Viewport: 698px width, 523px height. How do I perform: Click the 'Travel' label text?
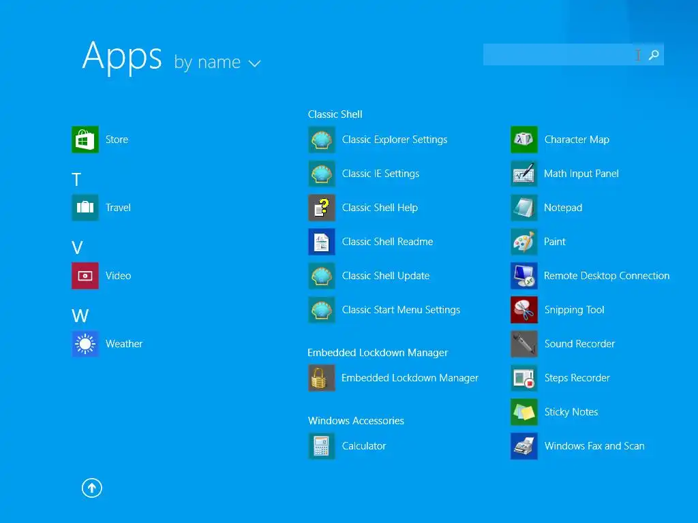[118, 208]
